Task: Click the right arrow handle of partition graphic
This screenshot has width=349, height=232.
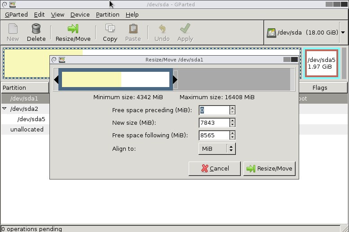Action: click(175, 79)
